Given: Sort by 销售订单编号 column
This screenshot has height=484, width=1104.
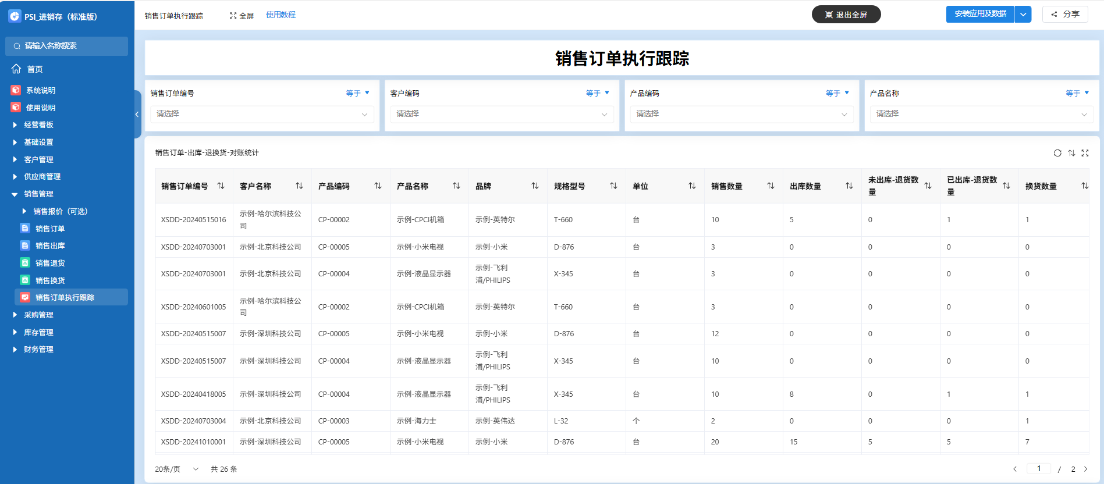Looking at the screenshot, I should coord(221,186).
